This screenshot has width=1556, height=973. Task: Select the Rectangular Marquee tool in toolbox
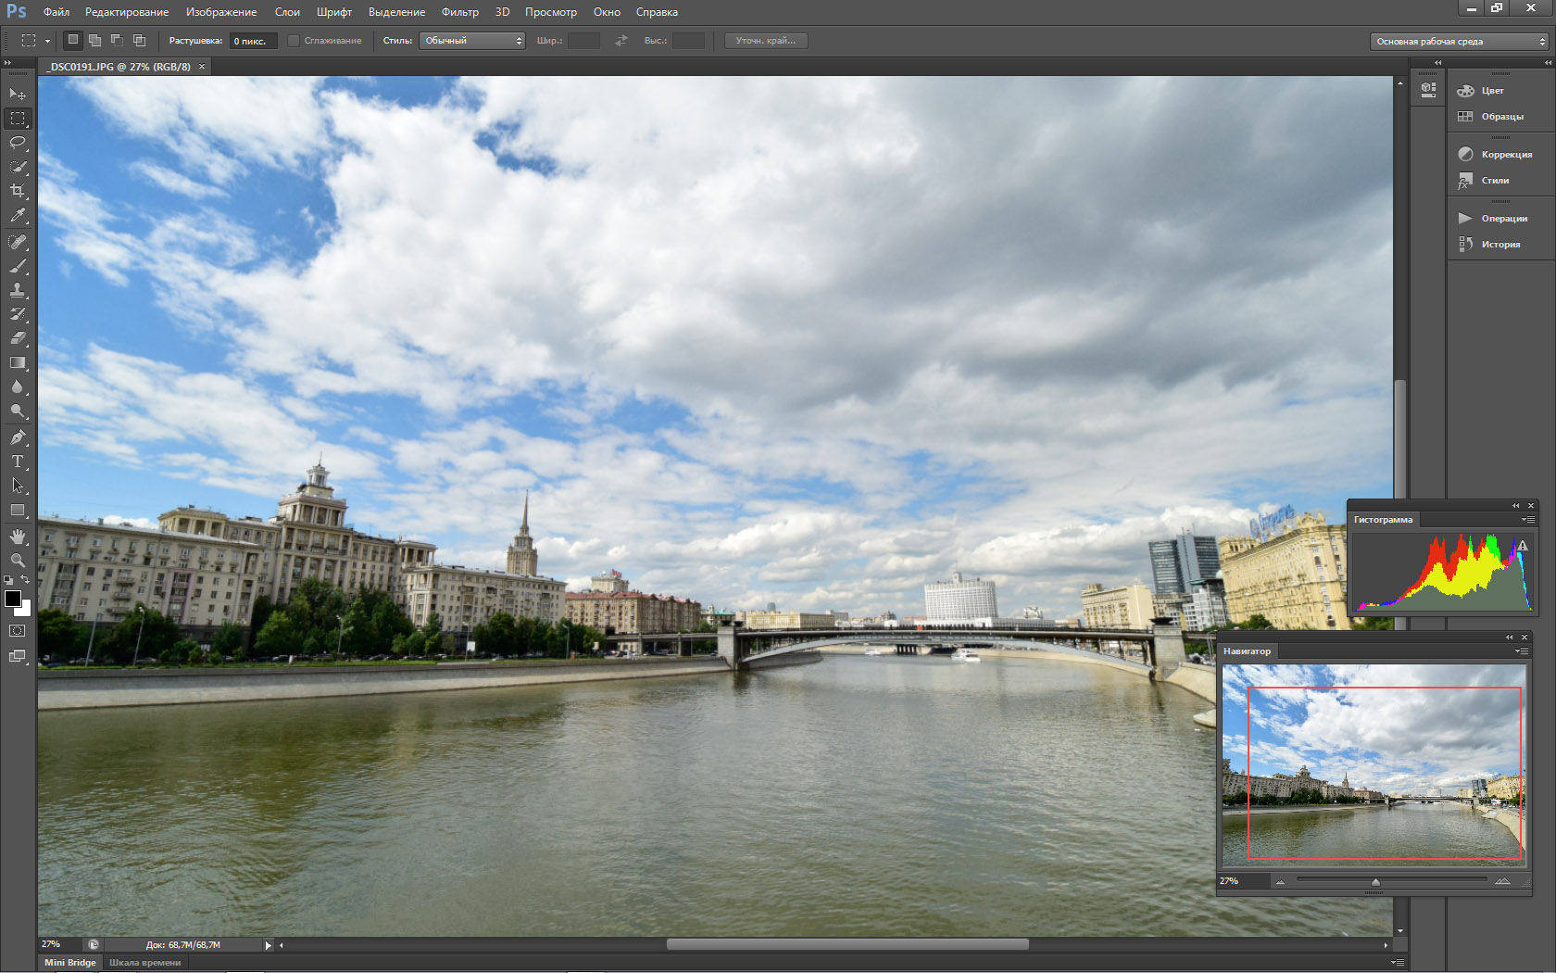(18, 119)
